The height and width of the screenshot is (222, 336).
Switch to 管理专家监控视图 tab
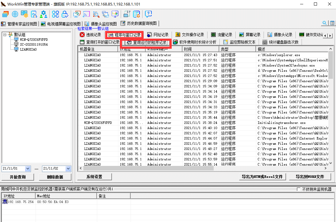point(19,24)
